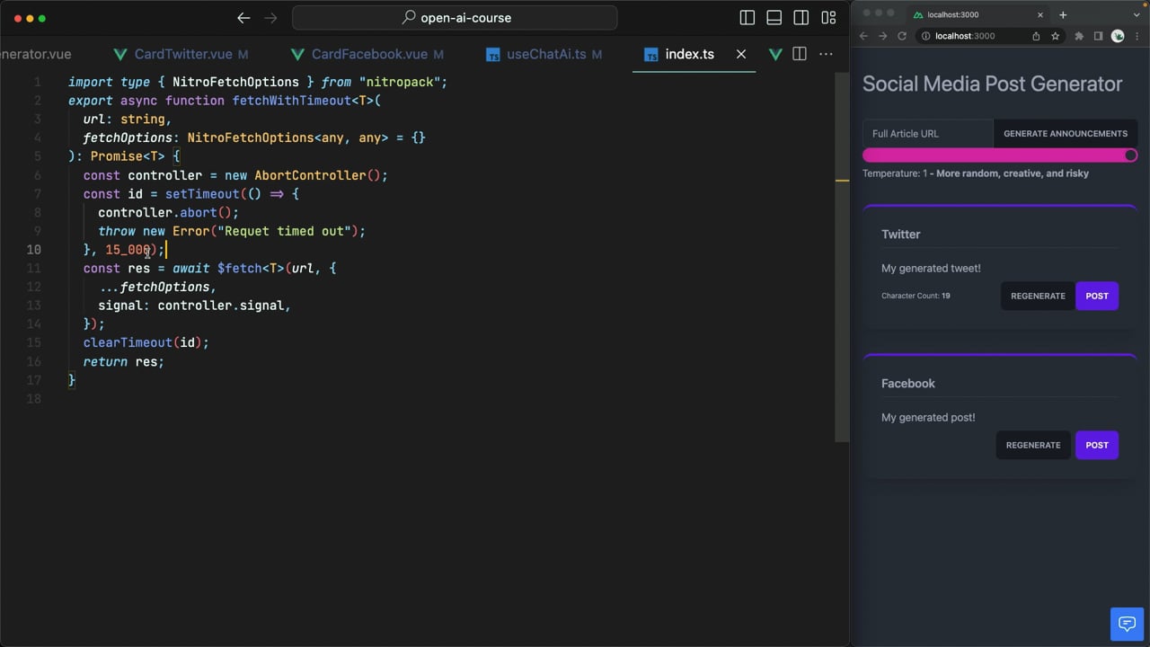Screen dimensions: 1150x647
Task: Select the localhost:3000 browser tab
Action: tap(979, 14)
